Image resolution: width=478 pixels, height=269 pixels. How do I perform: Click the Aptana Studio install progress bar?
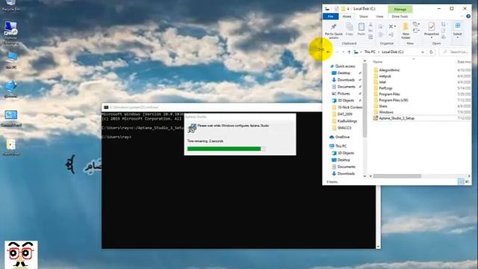(x=226, y=149)
